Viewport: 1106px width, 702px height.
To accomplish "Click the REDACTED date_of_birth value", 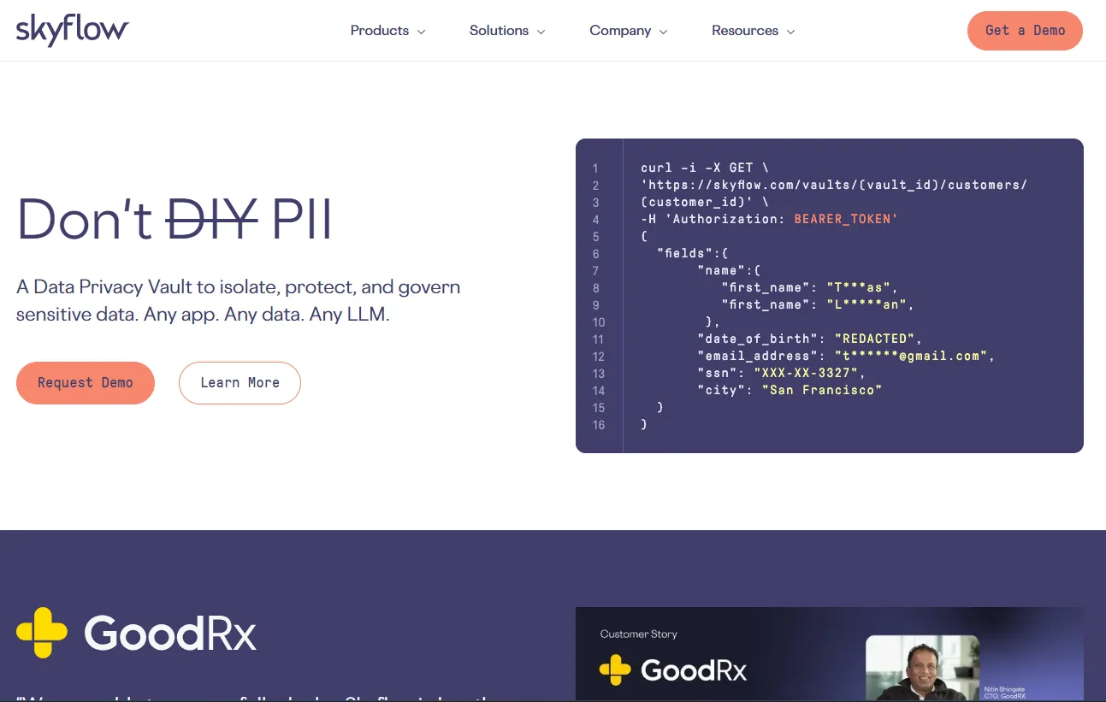I will click(873, 339).
